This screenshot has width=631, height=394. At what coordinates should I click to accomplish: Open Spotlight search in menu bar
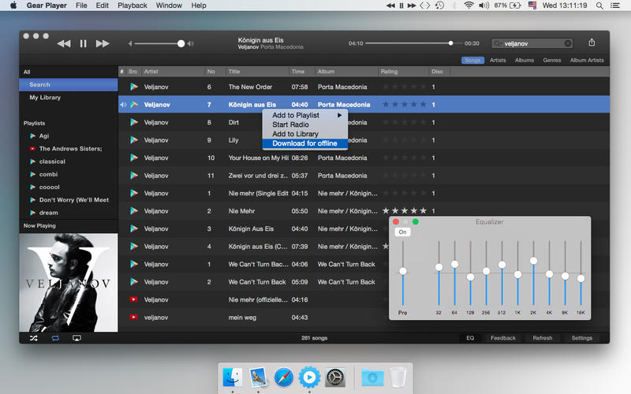[x=599, y=6]
